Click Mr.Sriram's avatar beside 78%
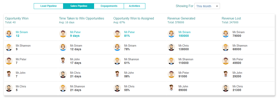This screenshot has width=279, height=100. [117, 47]
